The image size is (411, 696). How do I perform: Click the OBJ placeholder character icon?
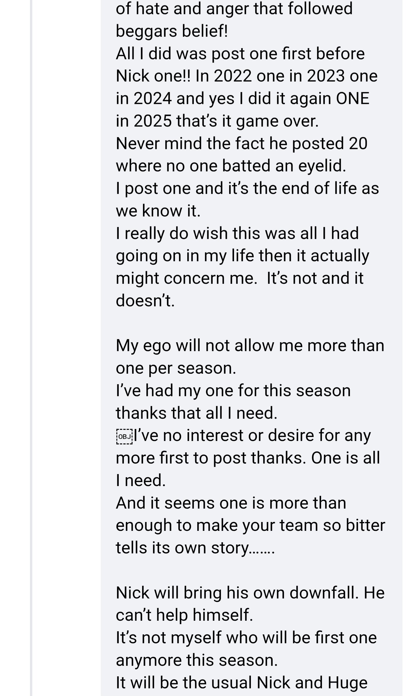click(124, 436)
